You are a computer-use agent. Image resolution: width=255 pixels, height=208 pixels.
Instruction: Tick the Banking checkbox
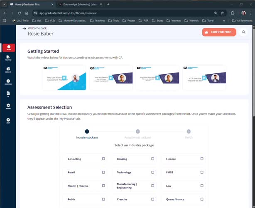coord(153,159)
